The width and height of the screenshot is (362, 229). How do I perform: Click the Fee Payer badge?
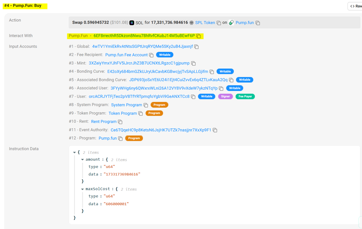pyautogui.click(x=245, y=96)
